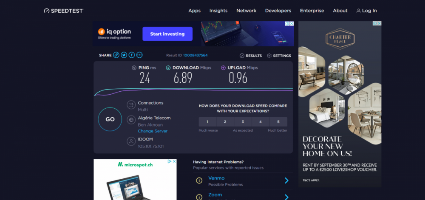This screenshot has height=200, width=425.
Task: Rate download speed as 3, as expected
Action: (243, 122)
